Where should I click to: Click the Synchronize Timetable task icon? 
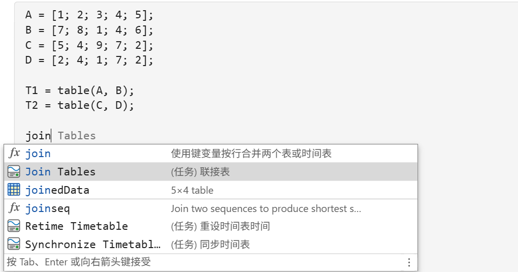coord(14,244)
